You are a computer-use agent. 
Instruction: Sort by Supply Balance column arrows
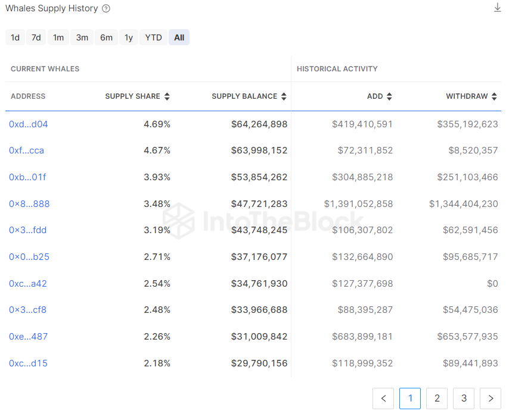(284, 96)
